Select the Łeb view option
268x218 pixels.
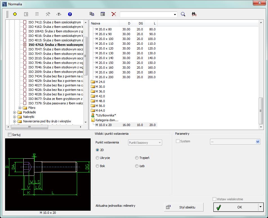(x=137, y=166)
